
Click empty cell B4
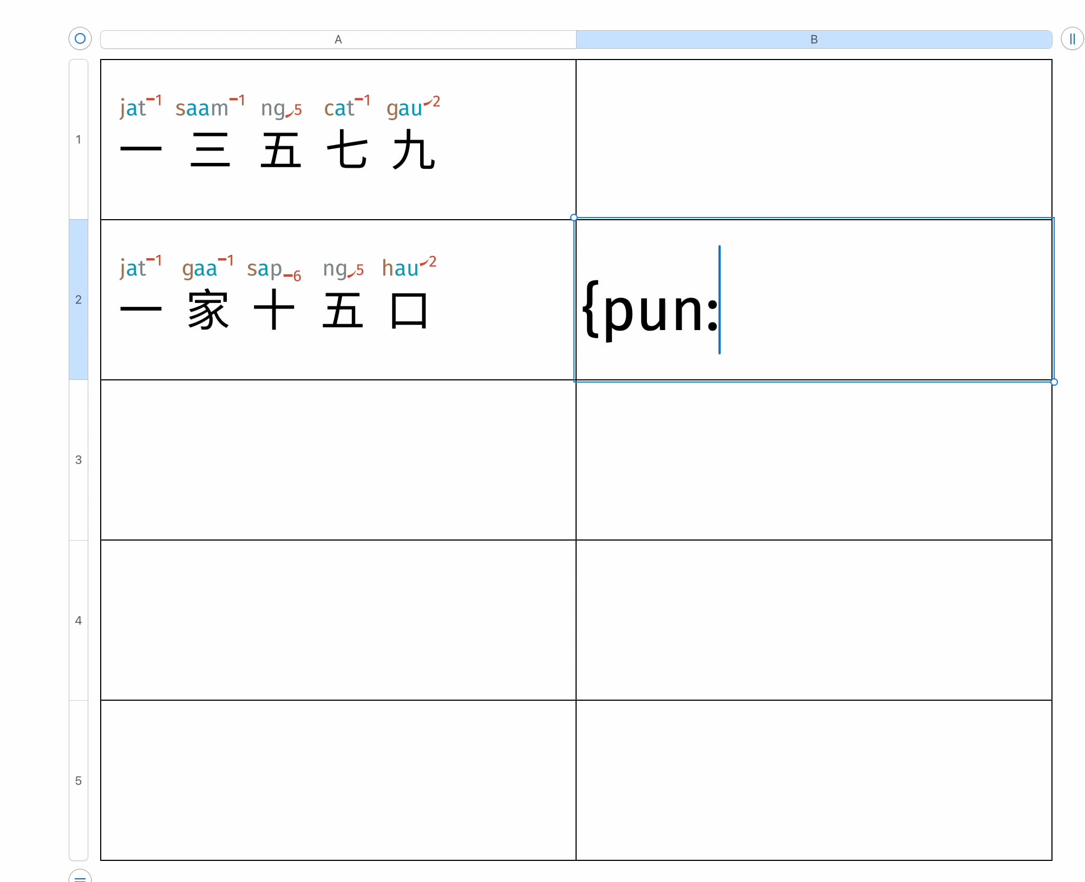pos(813,621)
